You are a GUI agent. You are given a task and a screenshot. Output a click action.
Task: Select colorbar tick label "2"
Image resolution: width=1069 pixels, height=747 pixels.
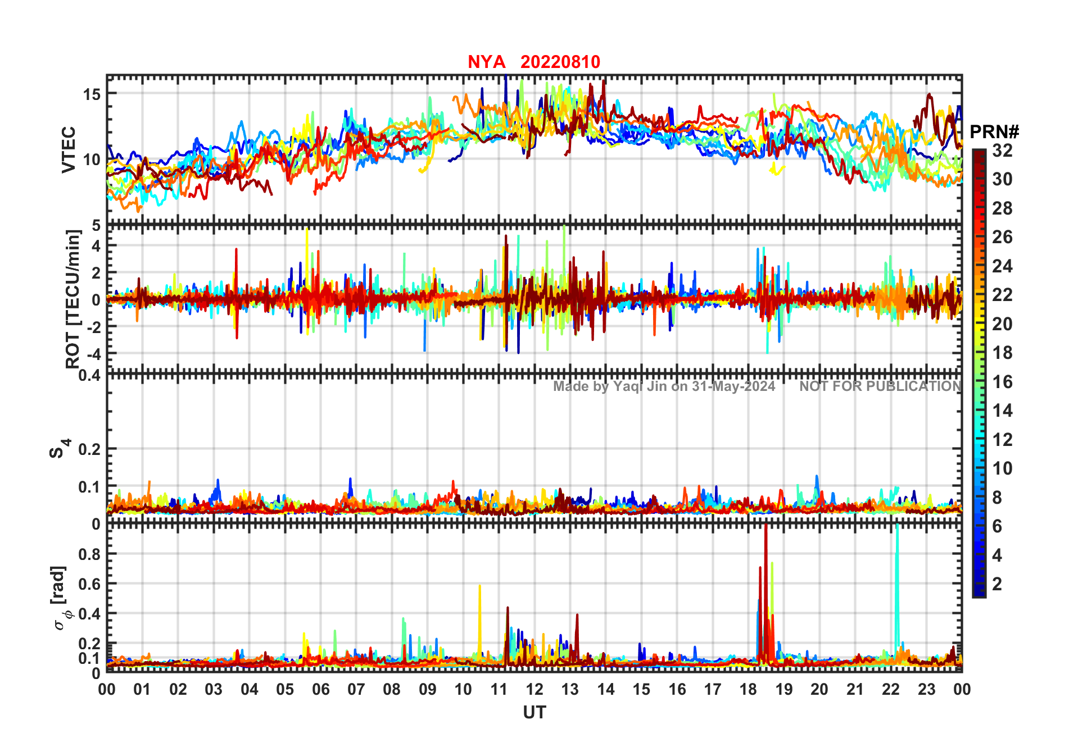(x=997, y=584)
